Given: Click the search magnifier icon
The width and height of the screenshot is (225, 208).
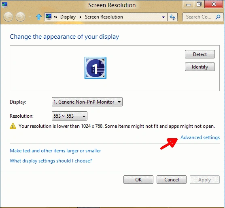Looking at the screenshot, I should click(218, 17).
